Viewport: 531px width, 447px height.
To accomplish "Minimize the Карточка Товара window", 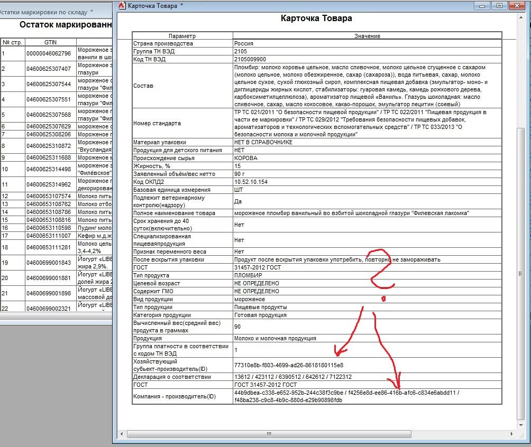I will tap(482, 5).
